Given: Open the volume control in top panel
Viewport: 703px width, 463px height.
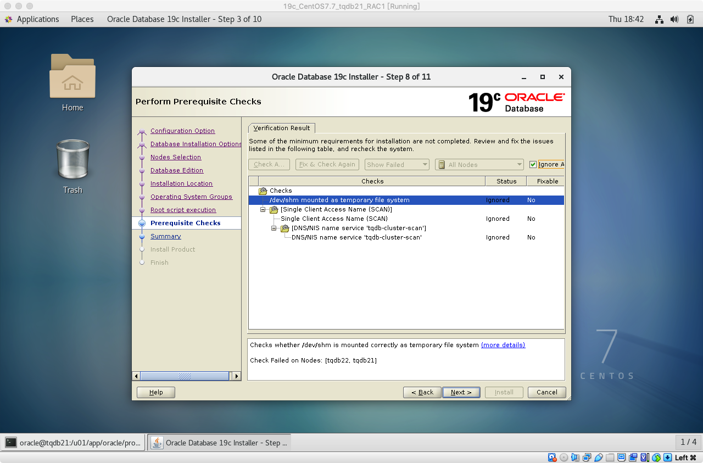Looking at the screenshot, I should (x=674, y=19).
